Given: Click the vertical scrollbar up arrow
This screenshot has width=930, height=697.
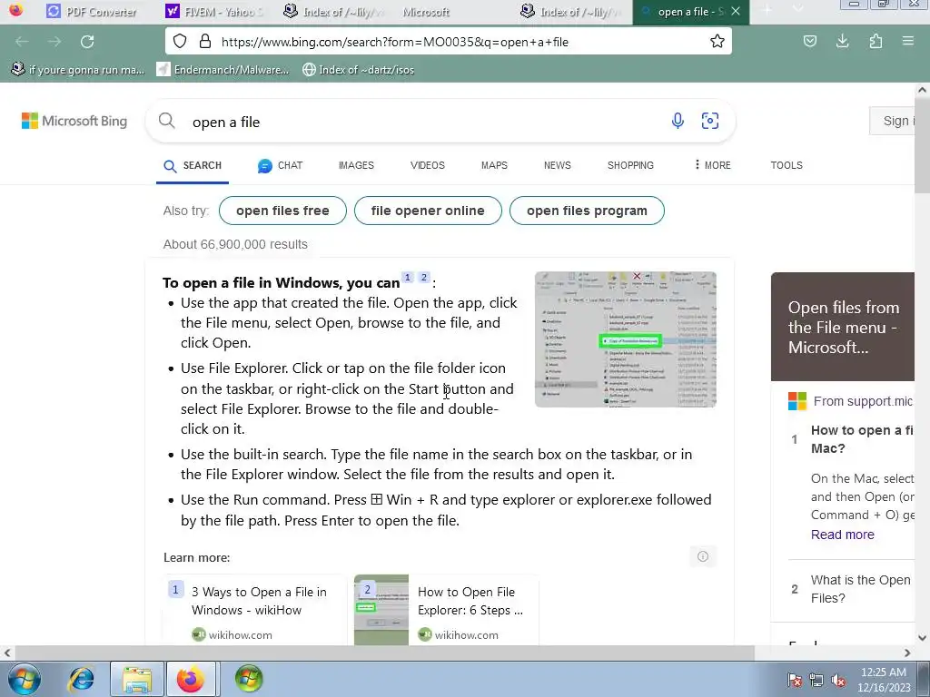Looking at the screenshot, I should tap(923, 90).
